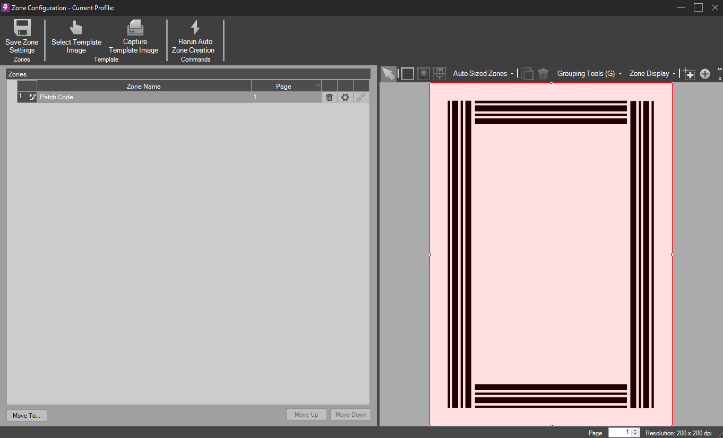
Task: Select Patch Code zone name cell
Action: 144,97
